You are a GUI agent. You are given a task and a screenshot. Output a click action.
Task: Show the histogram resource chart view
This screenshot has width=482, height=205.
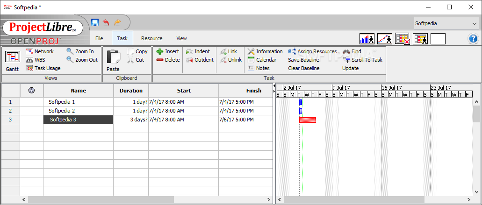[367, 39]
